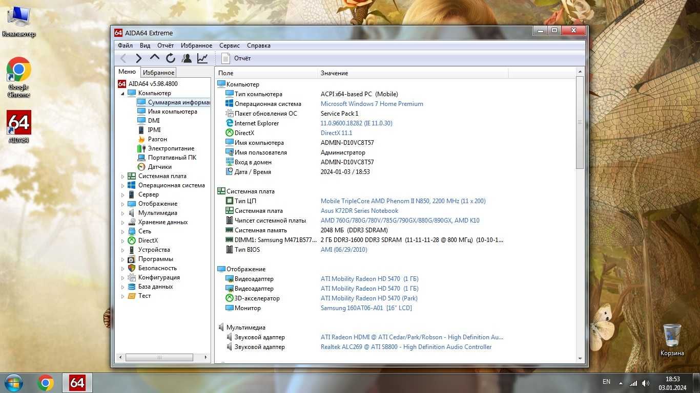This screenshot has height=393, width=700.
Task: Open the Вид menu
Action: (x=145, y=46)
